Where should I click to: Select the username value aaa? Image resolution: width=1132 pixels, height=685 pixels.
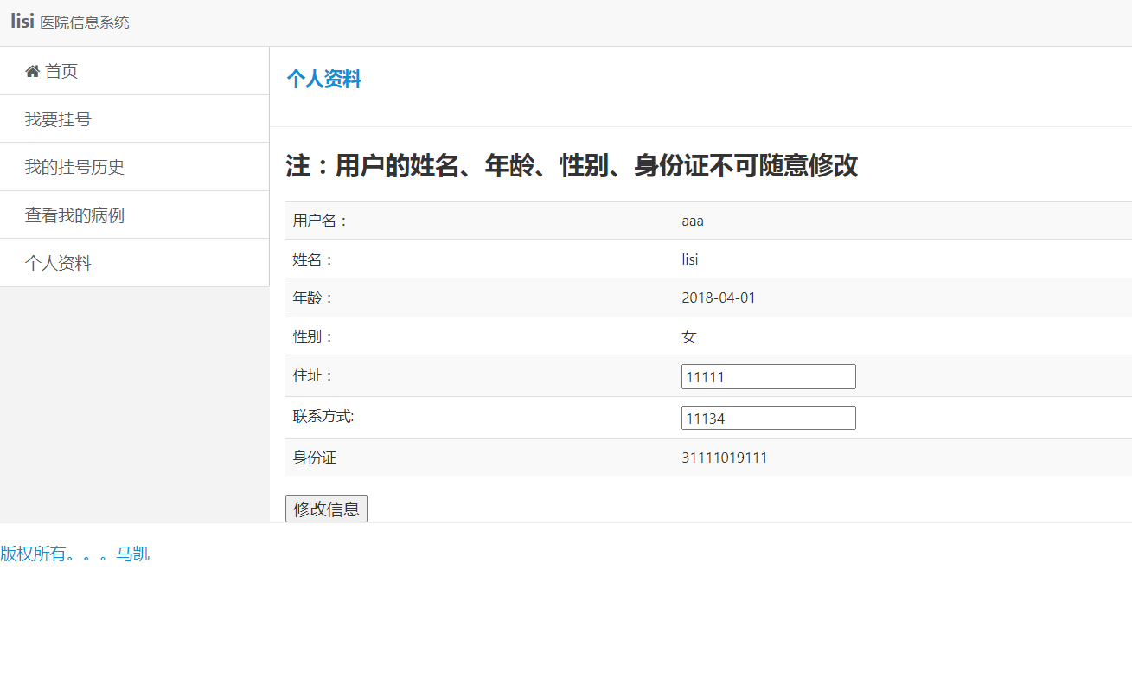(x=693, y=221)
